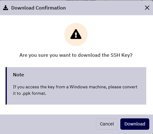This screenshot has height=134, width=153.
Task: Click the download tray icon in header
Action: (6, 8)
